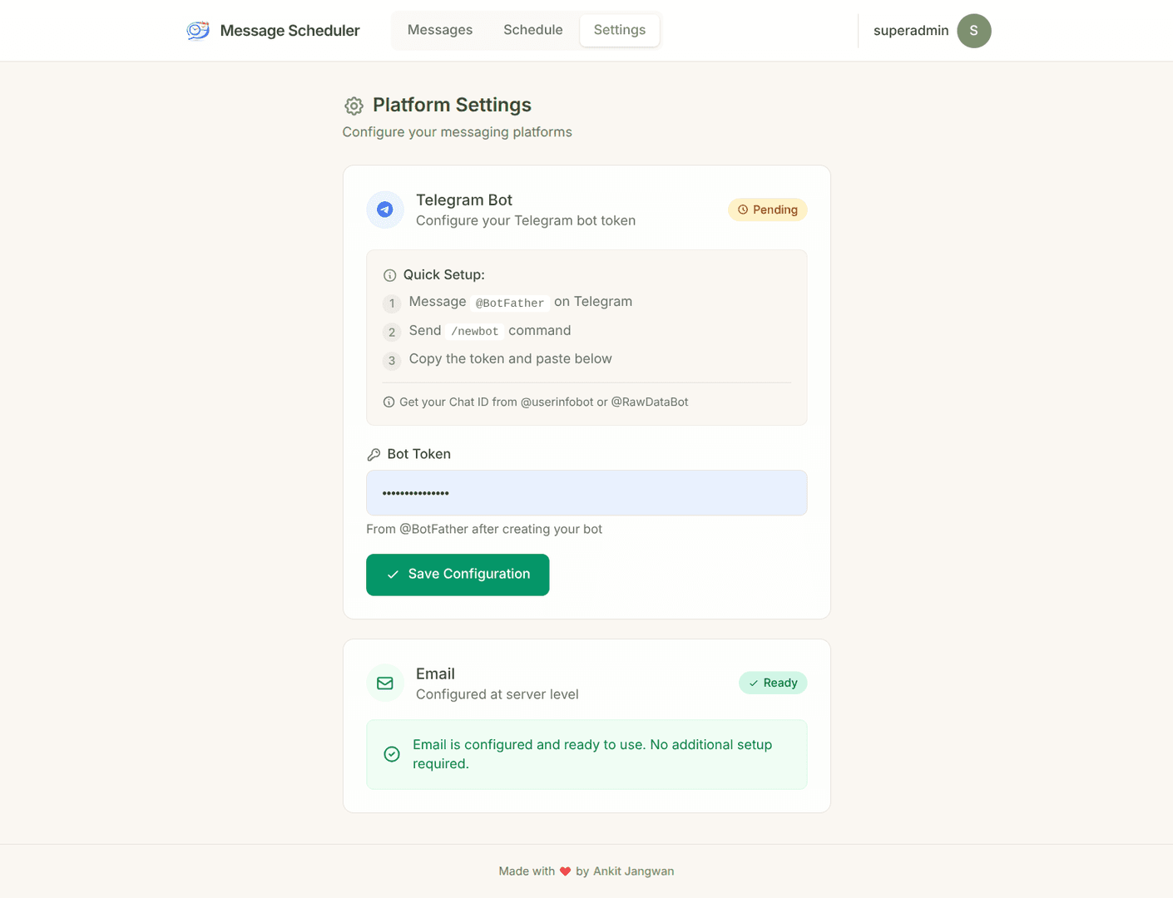Click the Message Scheduler title text
The height and width of the screenshot is (898, 1173).
click(x=290, y=31)
